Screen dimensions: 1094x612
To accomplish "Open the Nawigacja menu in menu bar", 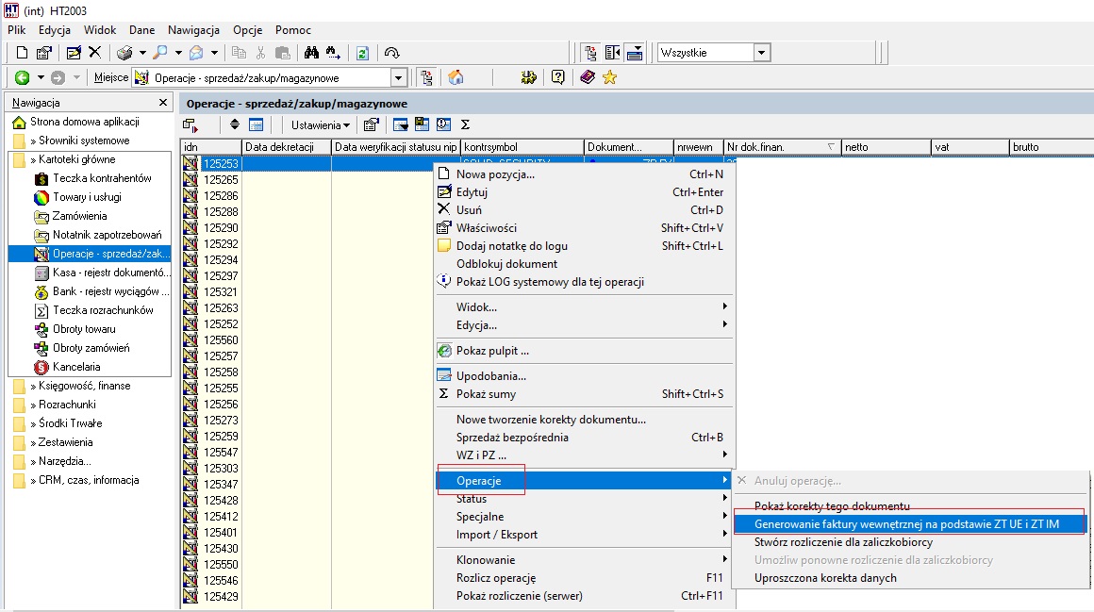I will coord(193,30).
